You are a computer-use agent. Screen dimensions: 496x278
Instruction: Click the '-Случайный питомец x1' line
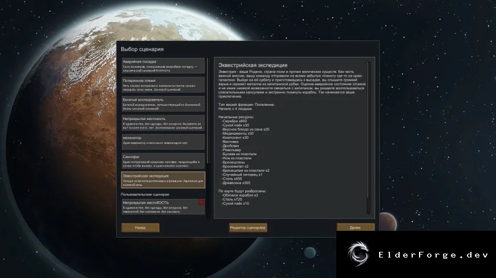[x=242, y=175]
